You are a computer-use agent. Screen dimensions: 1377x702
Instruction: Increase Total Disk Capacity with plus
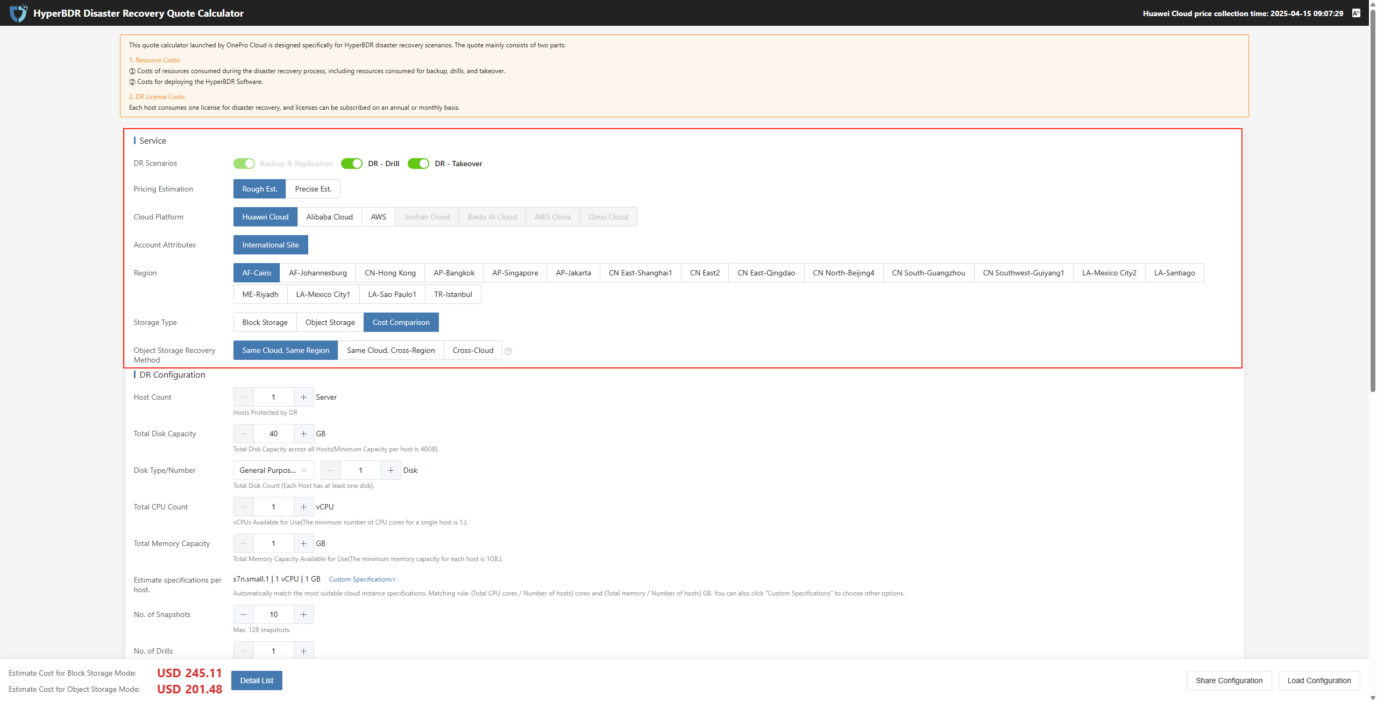coord(303,434)
